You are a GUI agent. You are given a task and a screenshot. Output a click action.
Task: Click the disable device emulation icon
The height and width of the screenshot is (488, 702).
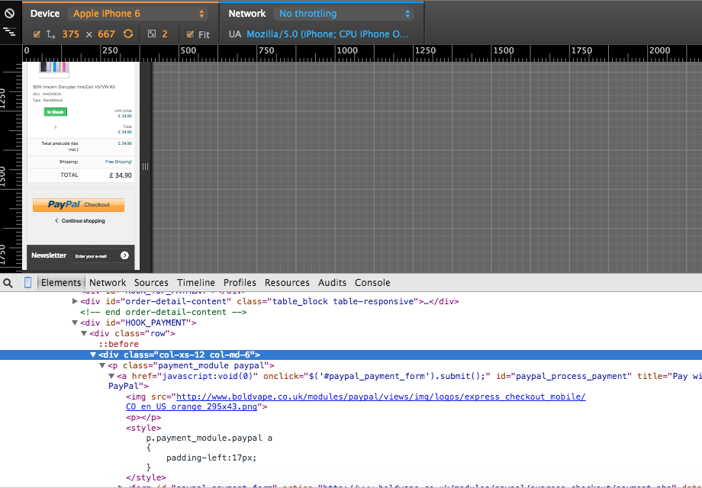[9, 14]
